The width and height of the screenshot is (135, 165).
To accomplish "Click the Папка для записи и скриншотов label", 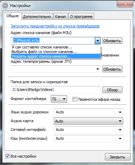I will (x=39, y=82).
